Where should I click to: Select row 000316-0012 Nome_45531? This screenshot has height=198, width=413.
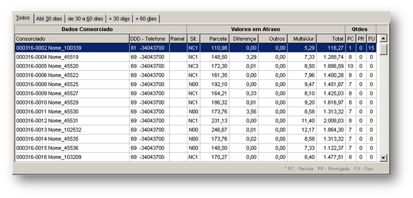pyautogui.click(x=196, y=121)
